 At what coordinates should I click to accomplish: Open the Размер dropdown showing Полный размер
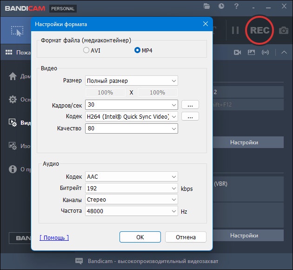[132, 81]
